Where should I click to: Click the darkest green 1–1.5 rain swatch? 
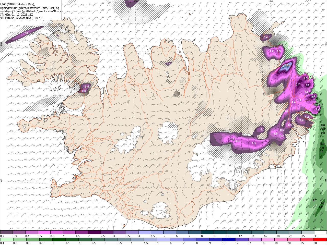pos(59,239)
